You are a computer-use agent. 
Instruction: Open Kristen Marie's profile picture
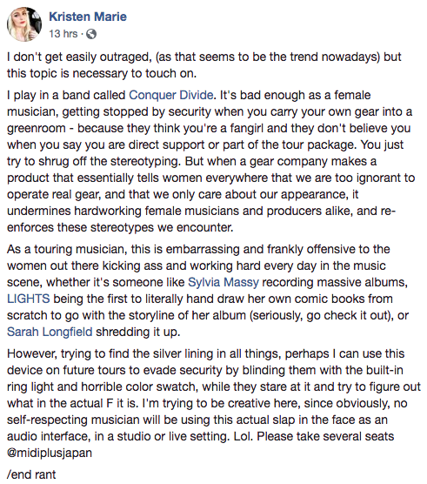click(24, 24)
